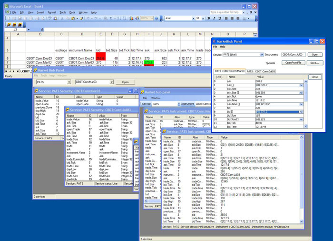Open the Tools menu in Excel
This screenshot has height=241, width=333.
coord(63,12)
